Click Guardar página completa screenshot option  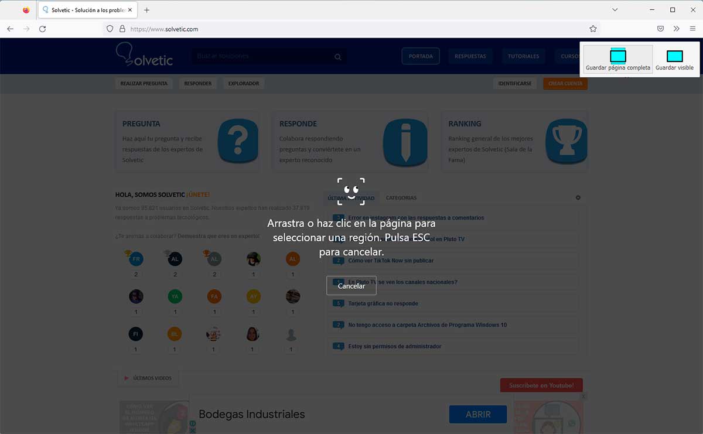point(617,60)
